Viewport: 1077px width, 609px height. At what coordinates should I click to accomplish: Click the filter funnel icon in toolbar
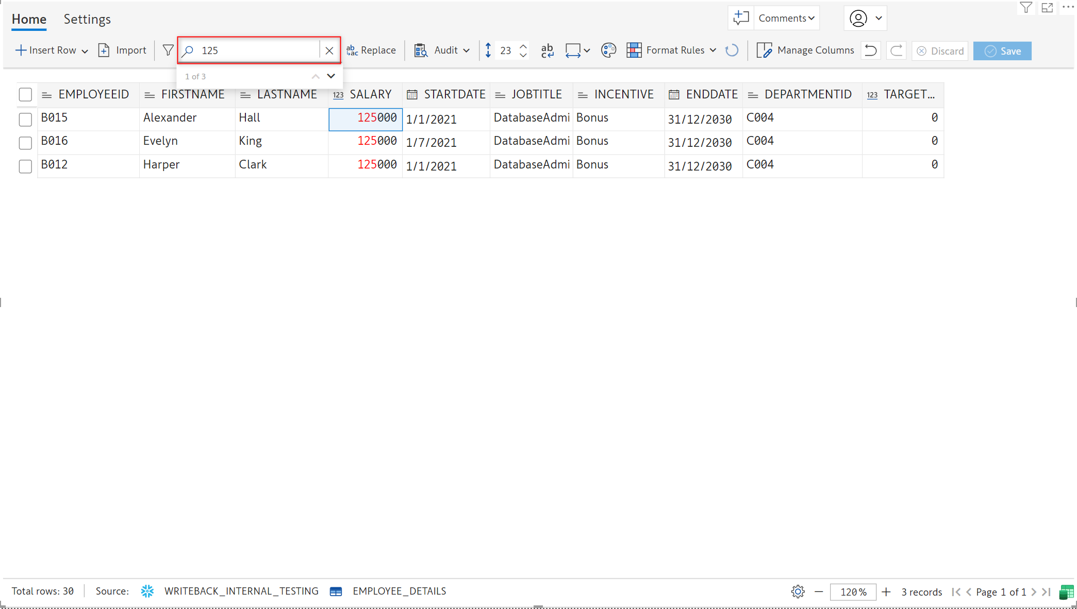click(168, 50)
